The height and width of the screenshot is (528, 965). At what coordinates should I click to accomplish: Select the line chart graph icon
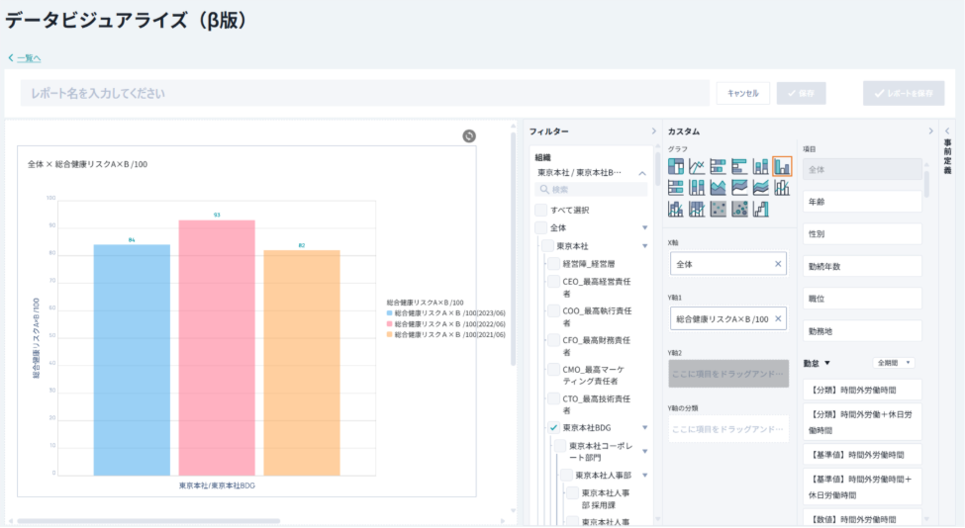click(x=697, y=166)
